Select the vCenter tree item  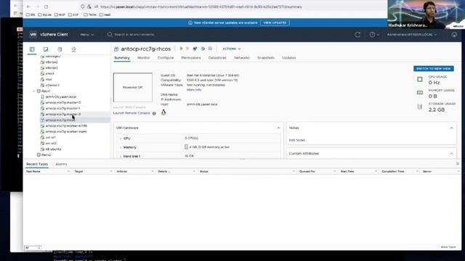(52, 86)
